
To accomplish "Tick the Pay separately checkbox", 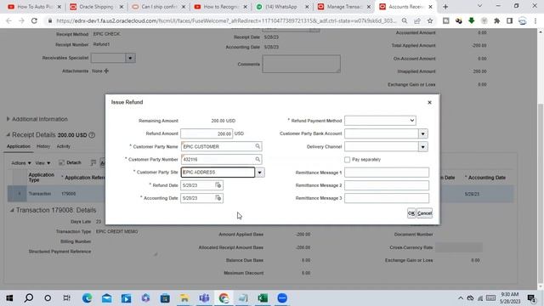I will tap(348, 160).
